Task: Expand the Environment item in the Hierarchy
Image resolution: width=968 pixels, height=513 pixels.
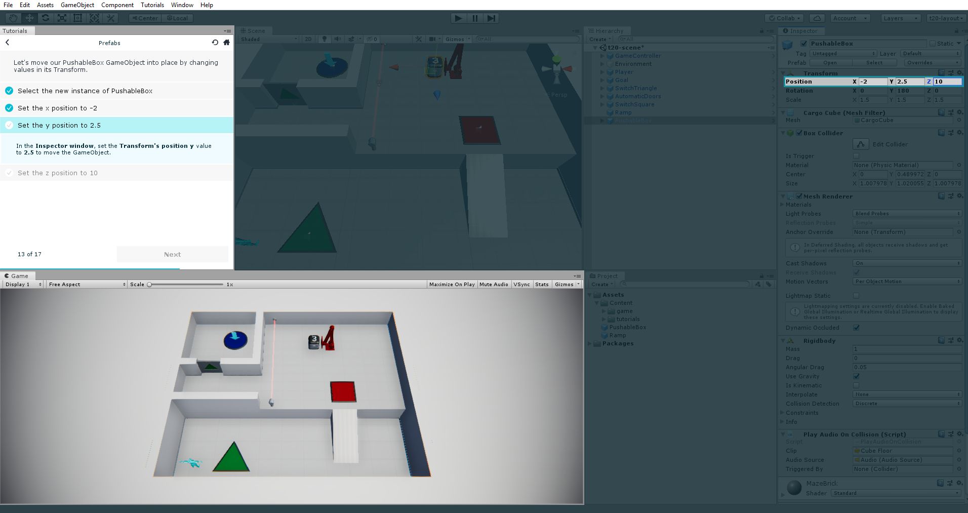Action: 602,64
